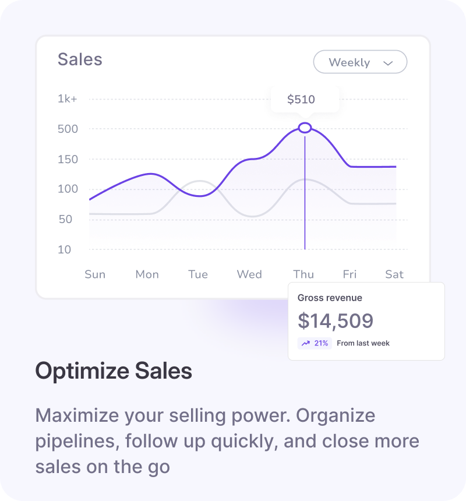Click the Gross revenue card

pyautogui.click(x=366, y=320)
